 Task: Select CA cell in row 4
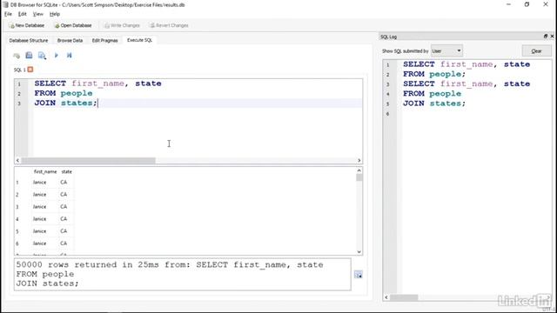coord(66,219)
